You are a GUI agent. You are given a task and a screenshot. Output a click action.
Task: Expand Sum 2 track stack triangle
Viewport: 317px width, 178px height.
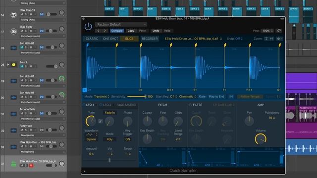point(8,65)
